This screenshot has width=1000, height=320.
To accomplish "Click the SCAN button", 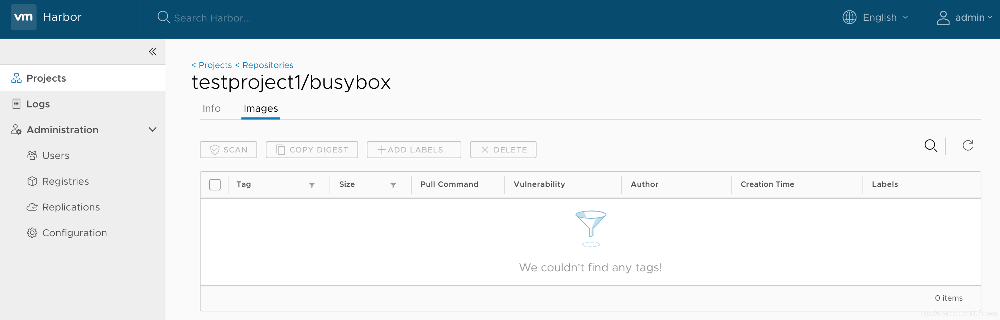I will (228, 150).
